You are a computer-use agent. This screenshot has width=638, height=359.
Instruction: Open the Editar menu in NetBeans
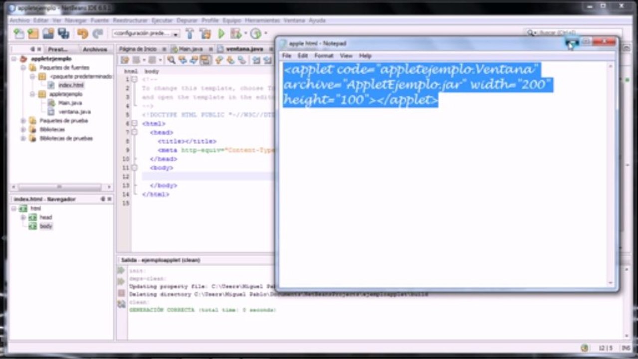tap(41, 20)
